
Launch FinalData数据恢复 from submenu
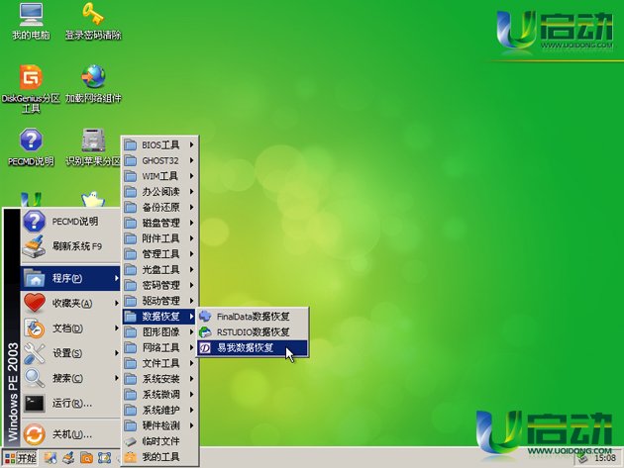(x=253, y=317)
